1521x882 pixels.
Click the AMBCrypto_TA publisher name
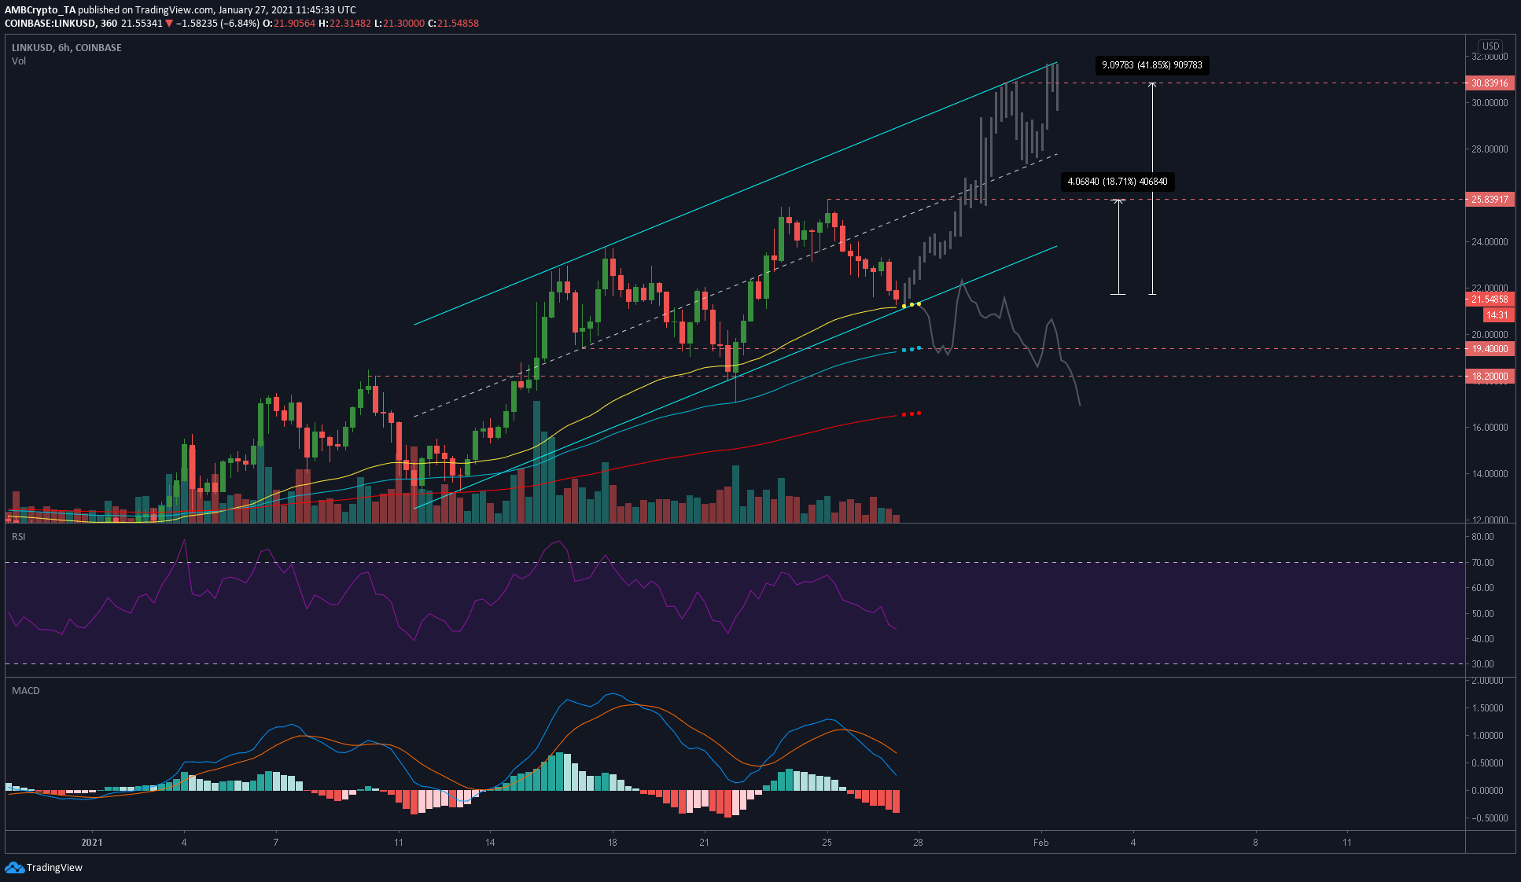40,10
